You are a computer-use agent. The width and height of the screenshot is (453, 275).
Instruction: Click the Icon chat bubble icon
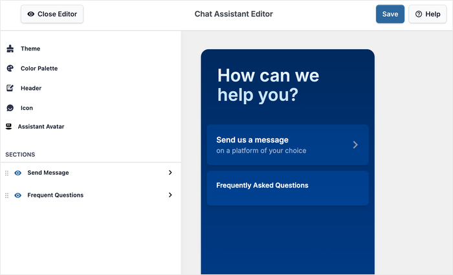[x=10, y=108]
